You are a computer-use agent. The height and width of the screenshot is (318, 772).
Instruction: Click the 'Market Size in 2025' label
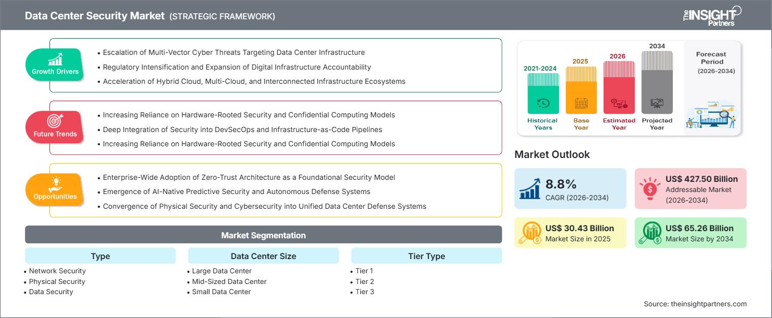578,239
